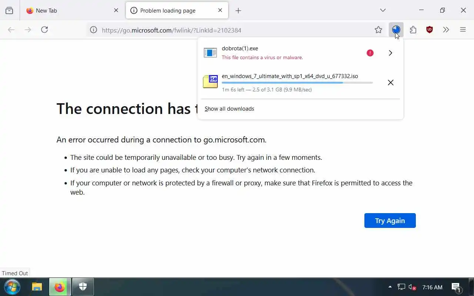This screenshot has width=474, height=296.
Task: Reload the current page
Action: pyautogui.click(x=44, y=30)
